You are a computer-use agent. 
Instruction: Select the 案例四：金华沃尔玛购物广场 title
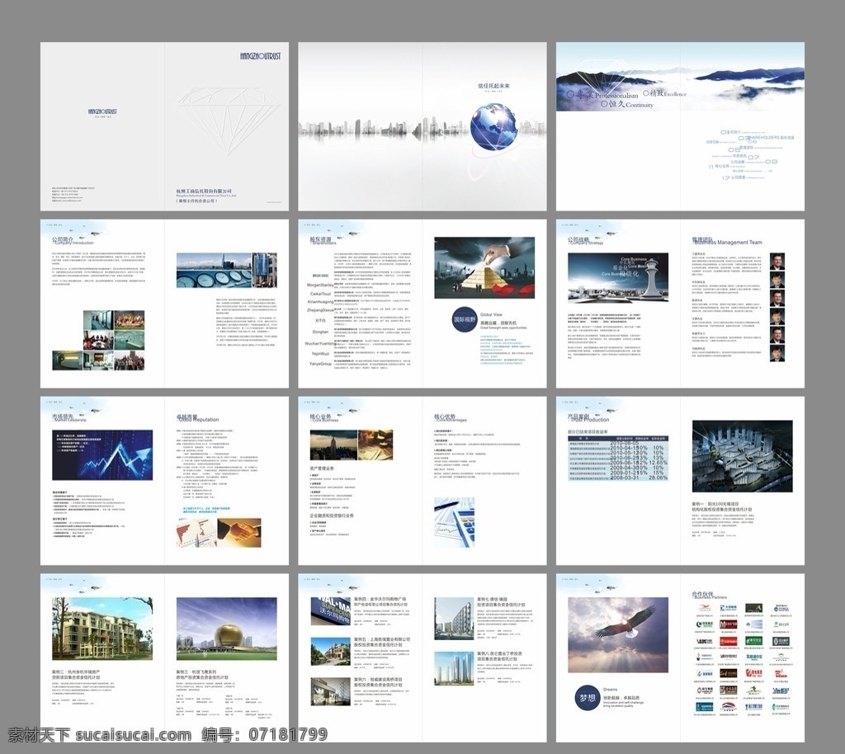pyautogui.click(x=380, y=599)
